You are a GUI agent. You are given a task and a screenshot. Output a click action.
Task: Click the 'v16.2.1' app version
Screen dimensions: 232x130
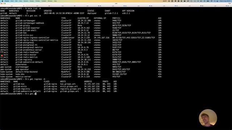pos(126,13)
